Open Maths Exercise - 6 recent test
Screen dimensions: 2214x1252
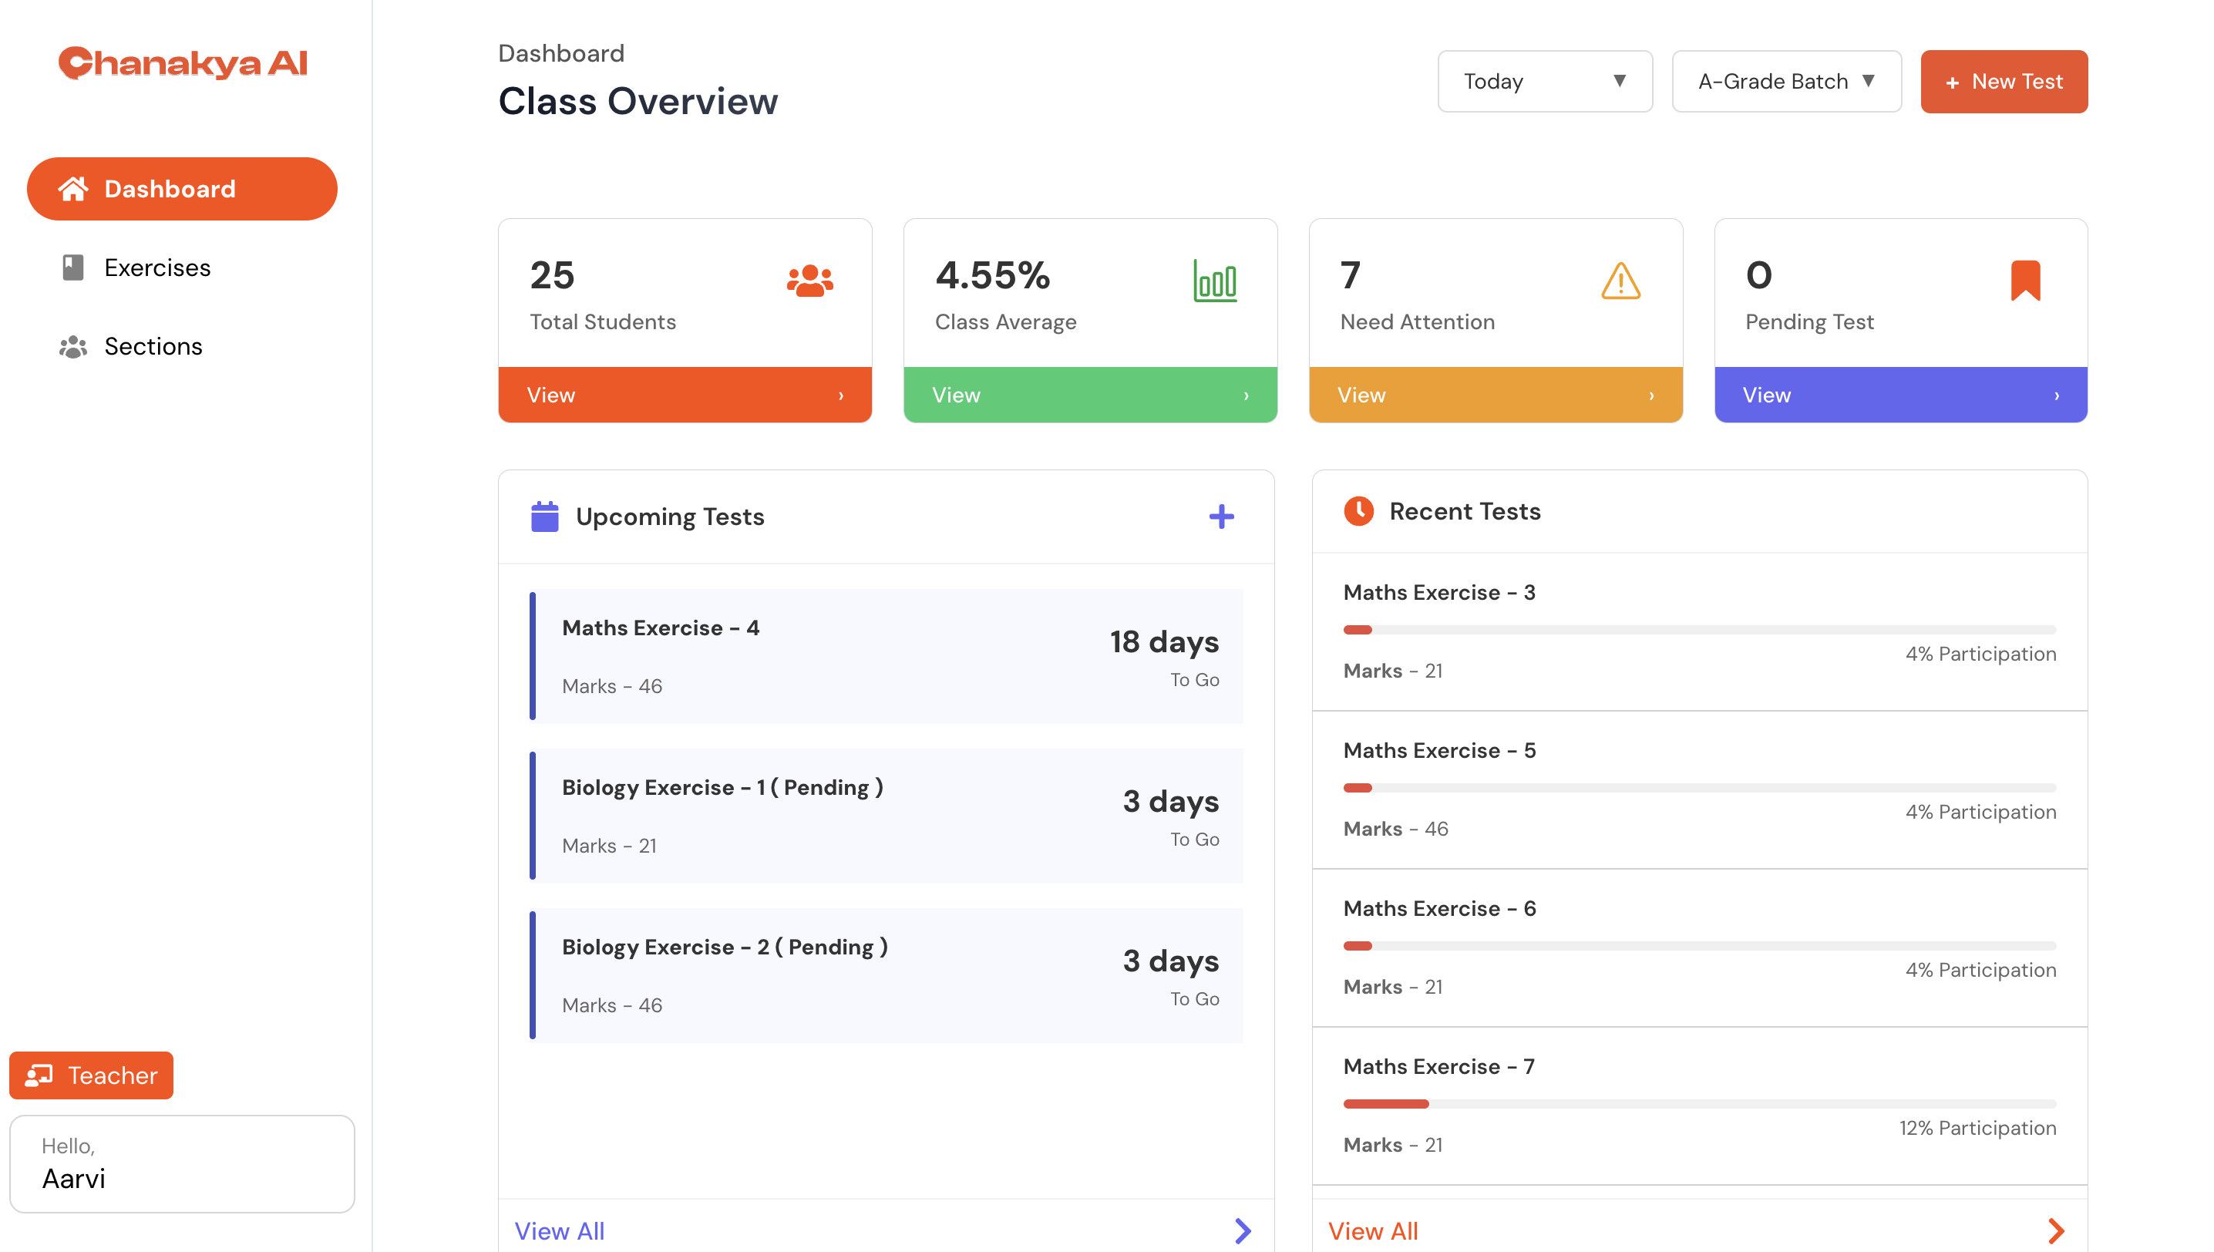pos(1699,948)
